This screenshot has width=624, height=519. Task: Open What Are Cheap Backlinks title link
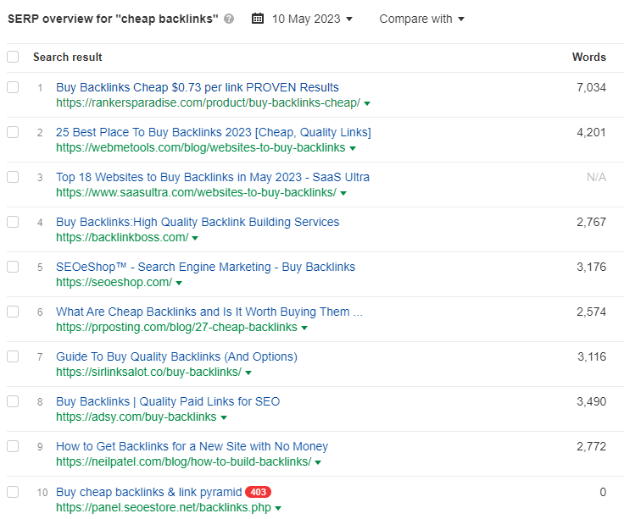209,312
